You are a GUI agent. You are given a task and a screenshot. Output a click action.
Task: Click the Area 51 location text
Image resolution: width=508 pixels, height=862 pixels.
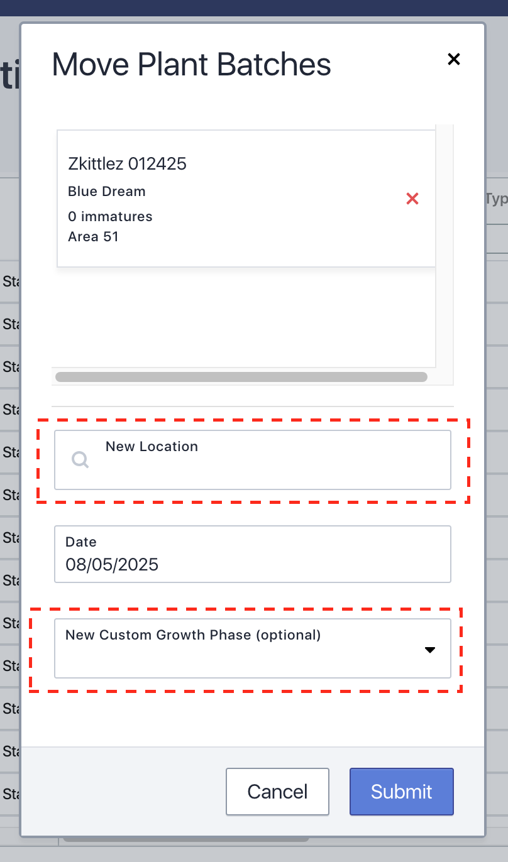[x=93, y=237]
